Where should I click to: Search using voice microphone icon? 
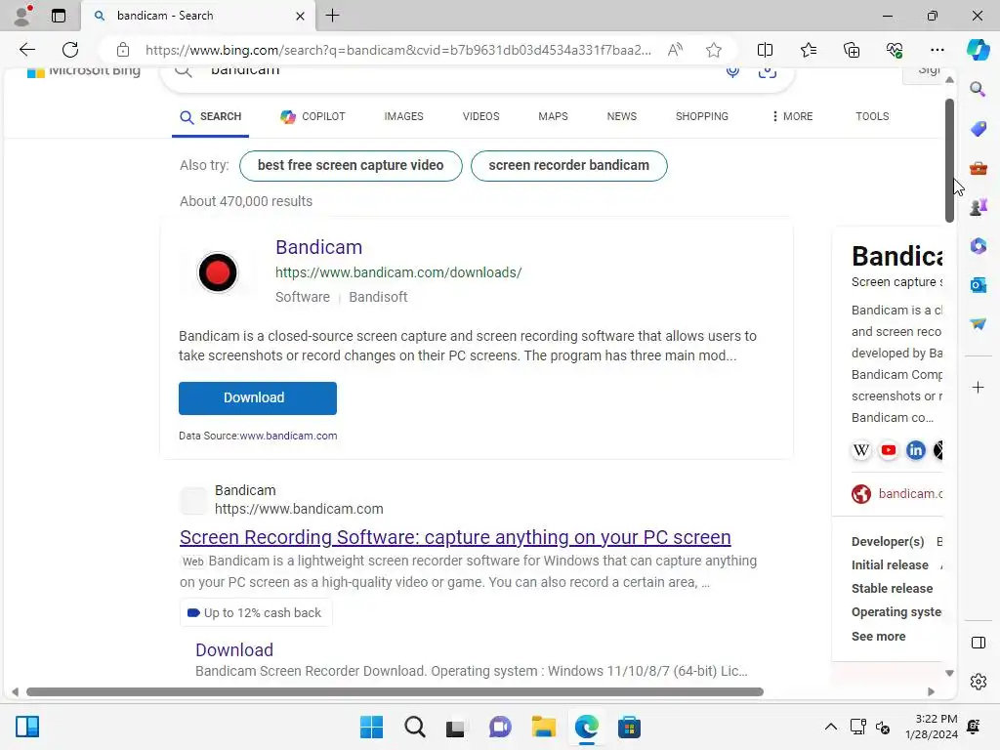point(732,71)
